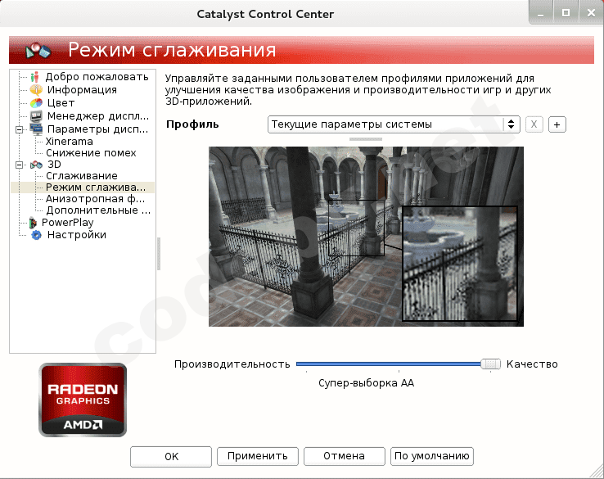Screen dimensions: 604x479
Task: Open Дополнительные ... page
Action: tap(98, 210)
